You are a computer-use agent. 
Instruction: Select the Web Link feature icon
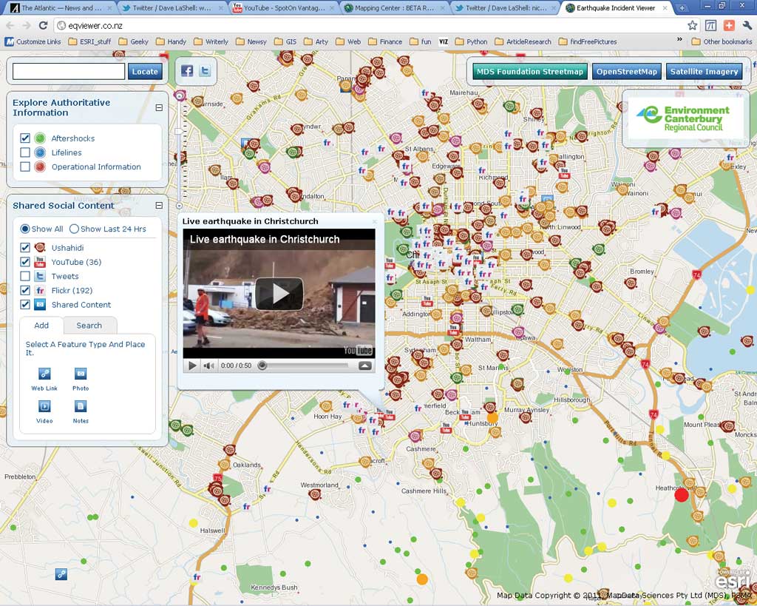point(44,374)
